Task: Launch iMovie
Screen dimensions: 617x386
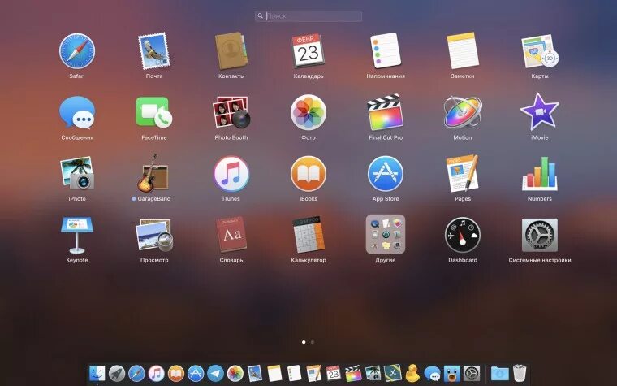Action: 540,112
